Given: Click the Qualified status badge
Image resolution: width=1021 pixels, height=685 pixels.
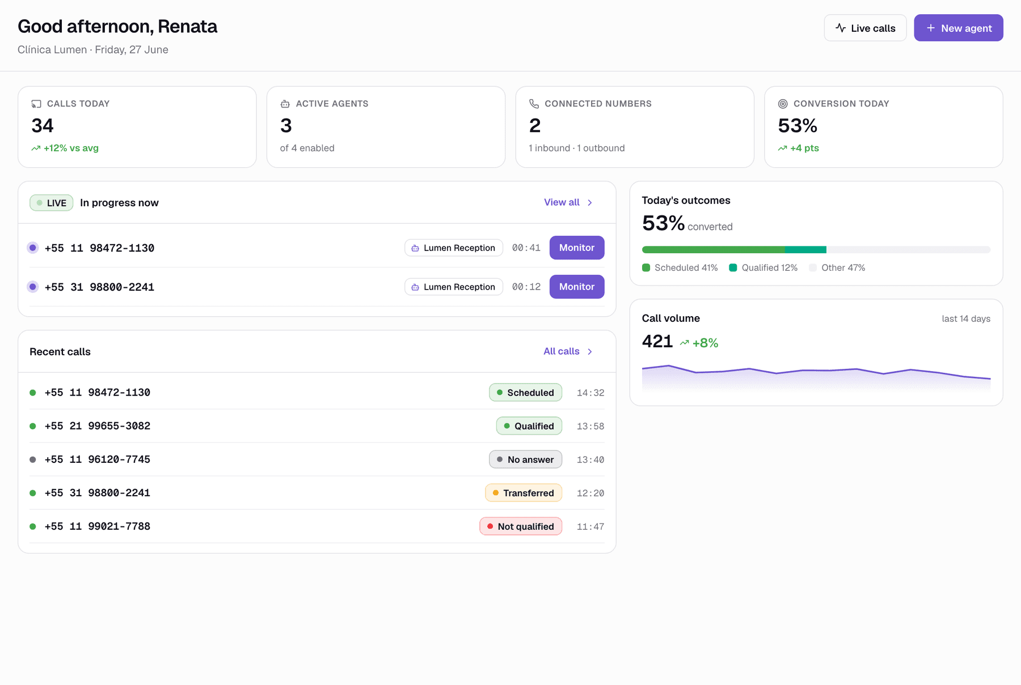Looking at the screenshot, I should (x=529, y=426).
